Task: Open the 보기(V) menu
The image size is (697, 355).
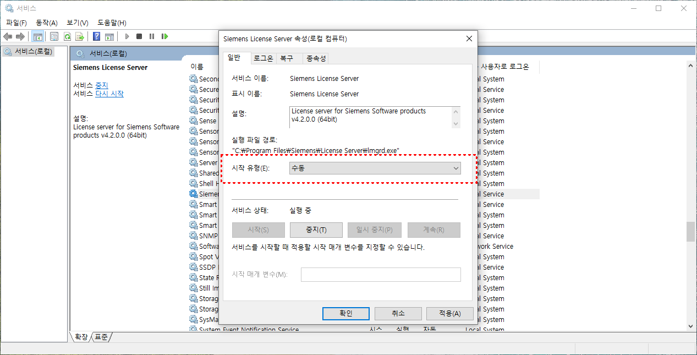Action: point(78,23)
